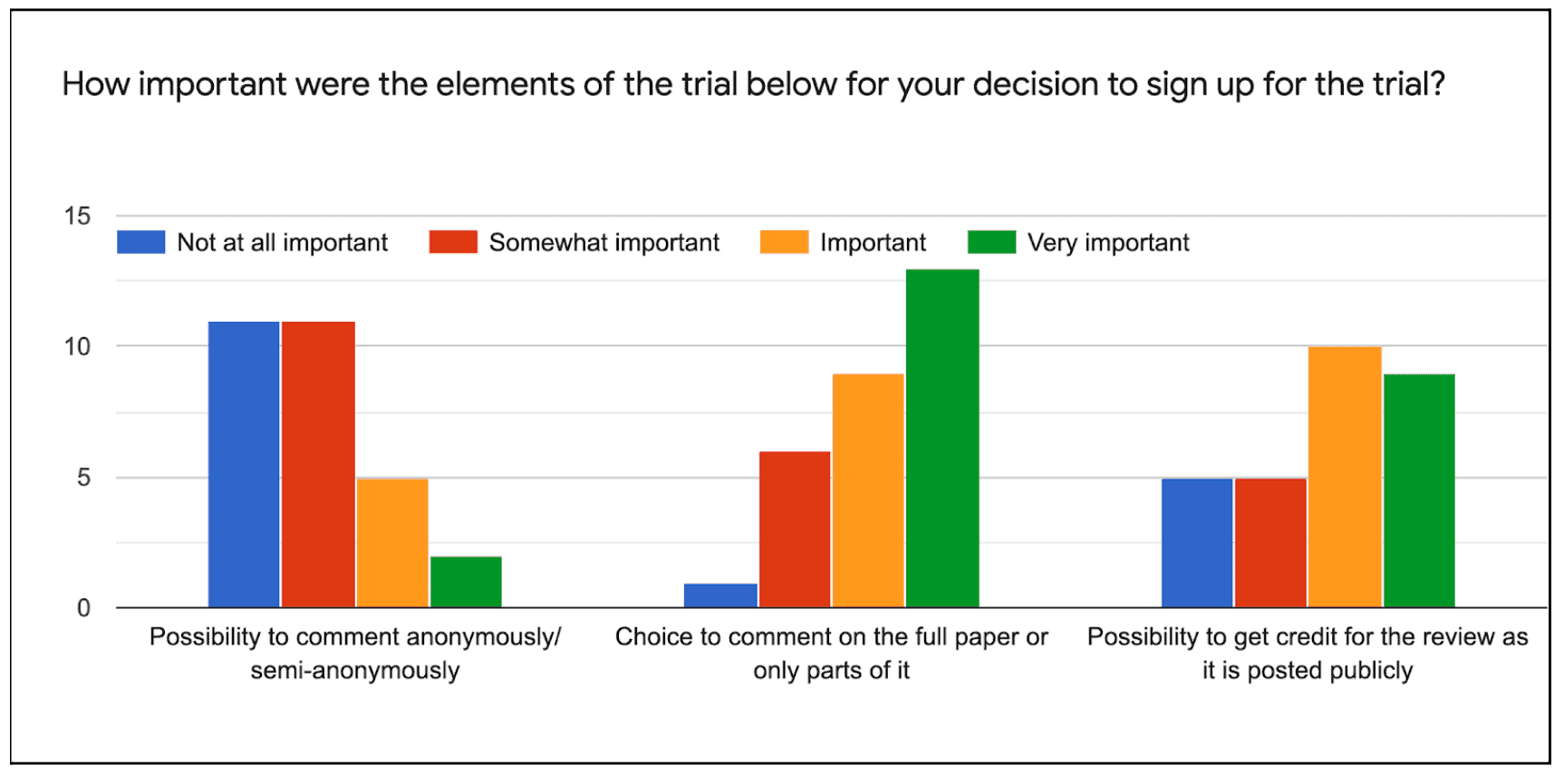Click the chart title about trial elements
Image resolution: width=1564 pixels, height=775 pixels.
tap(752, 84)
